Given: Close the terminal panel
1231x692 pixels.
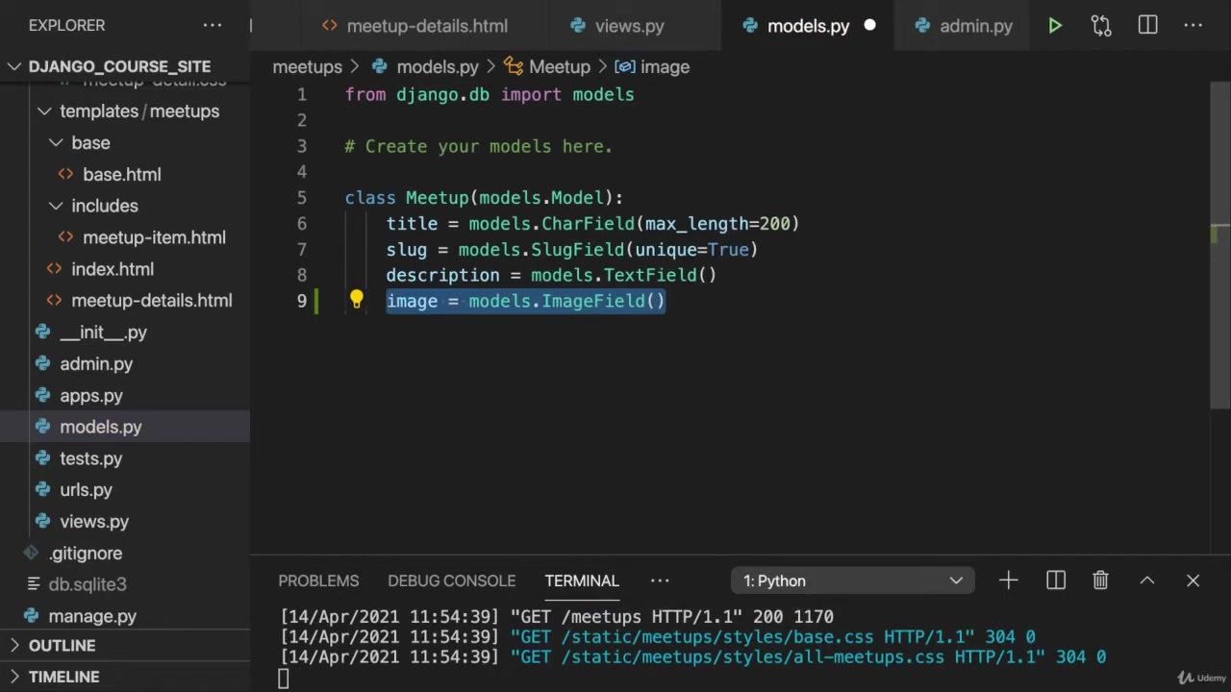Looking at the screenshot, I should (x=1193, y=581).
